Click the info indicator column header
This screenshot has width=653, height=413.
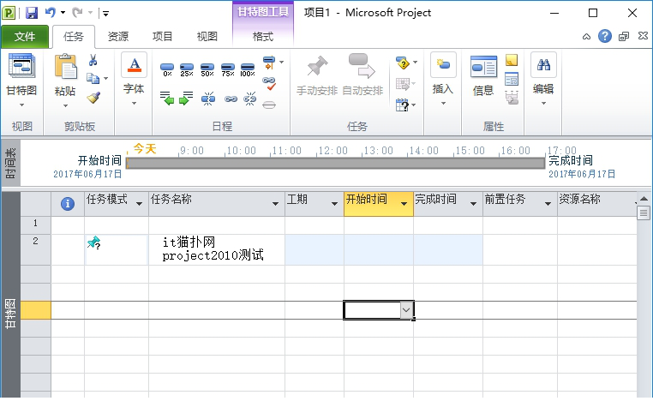pyautogui.click(x=68, y=204)
